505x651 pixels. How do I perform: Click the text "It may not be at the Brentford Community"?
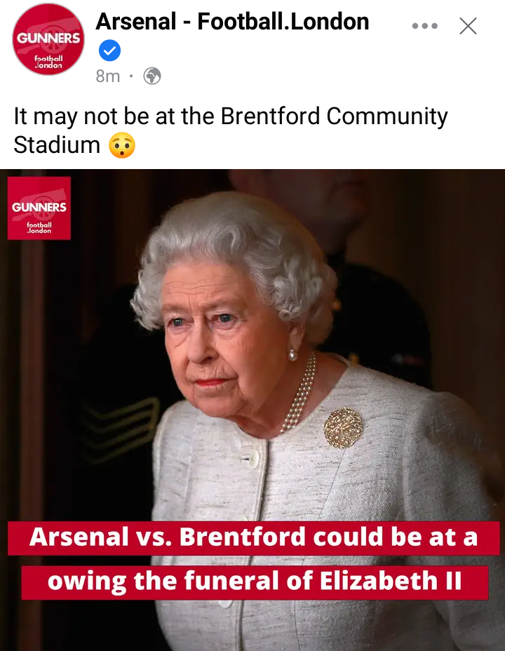(x=231, y=116)
